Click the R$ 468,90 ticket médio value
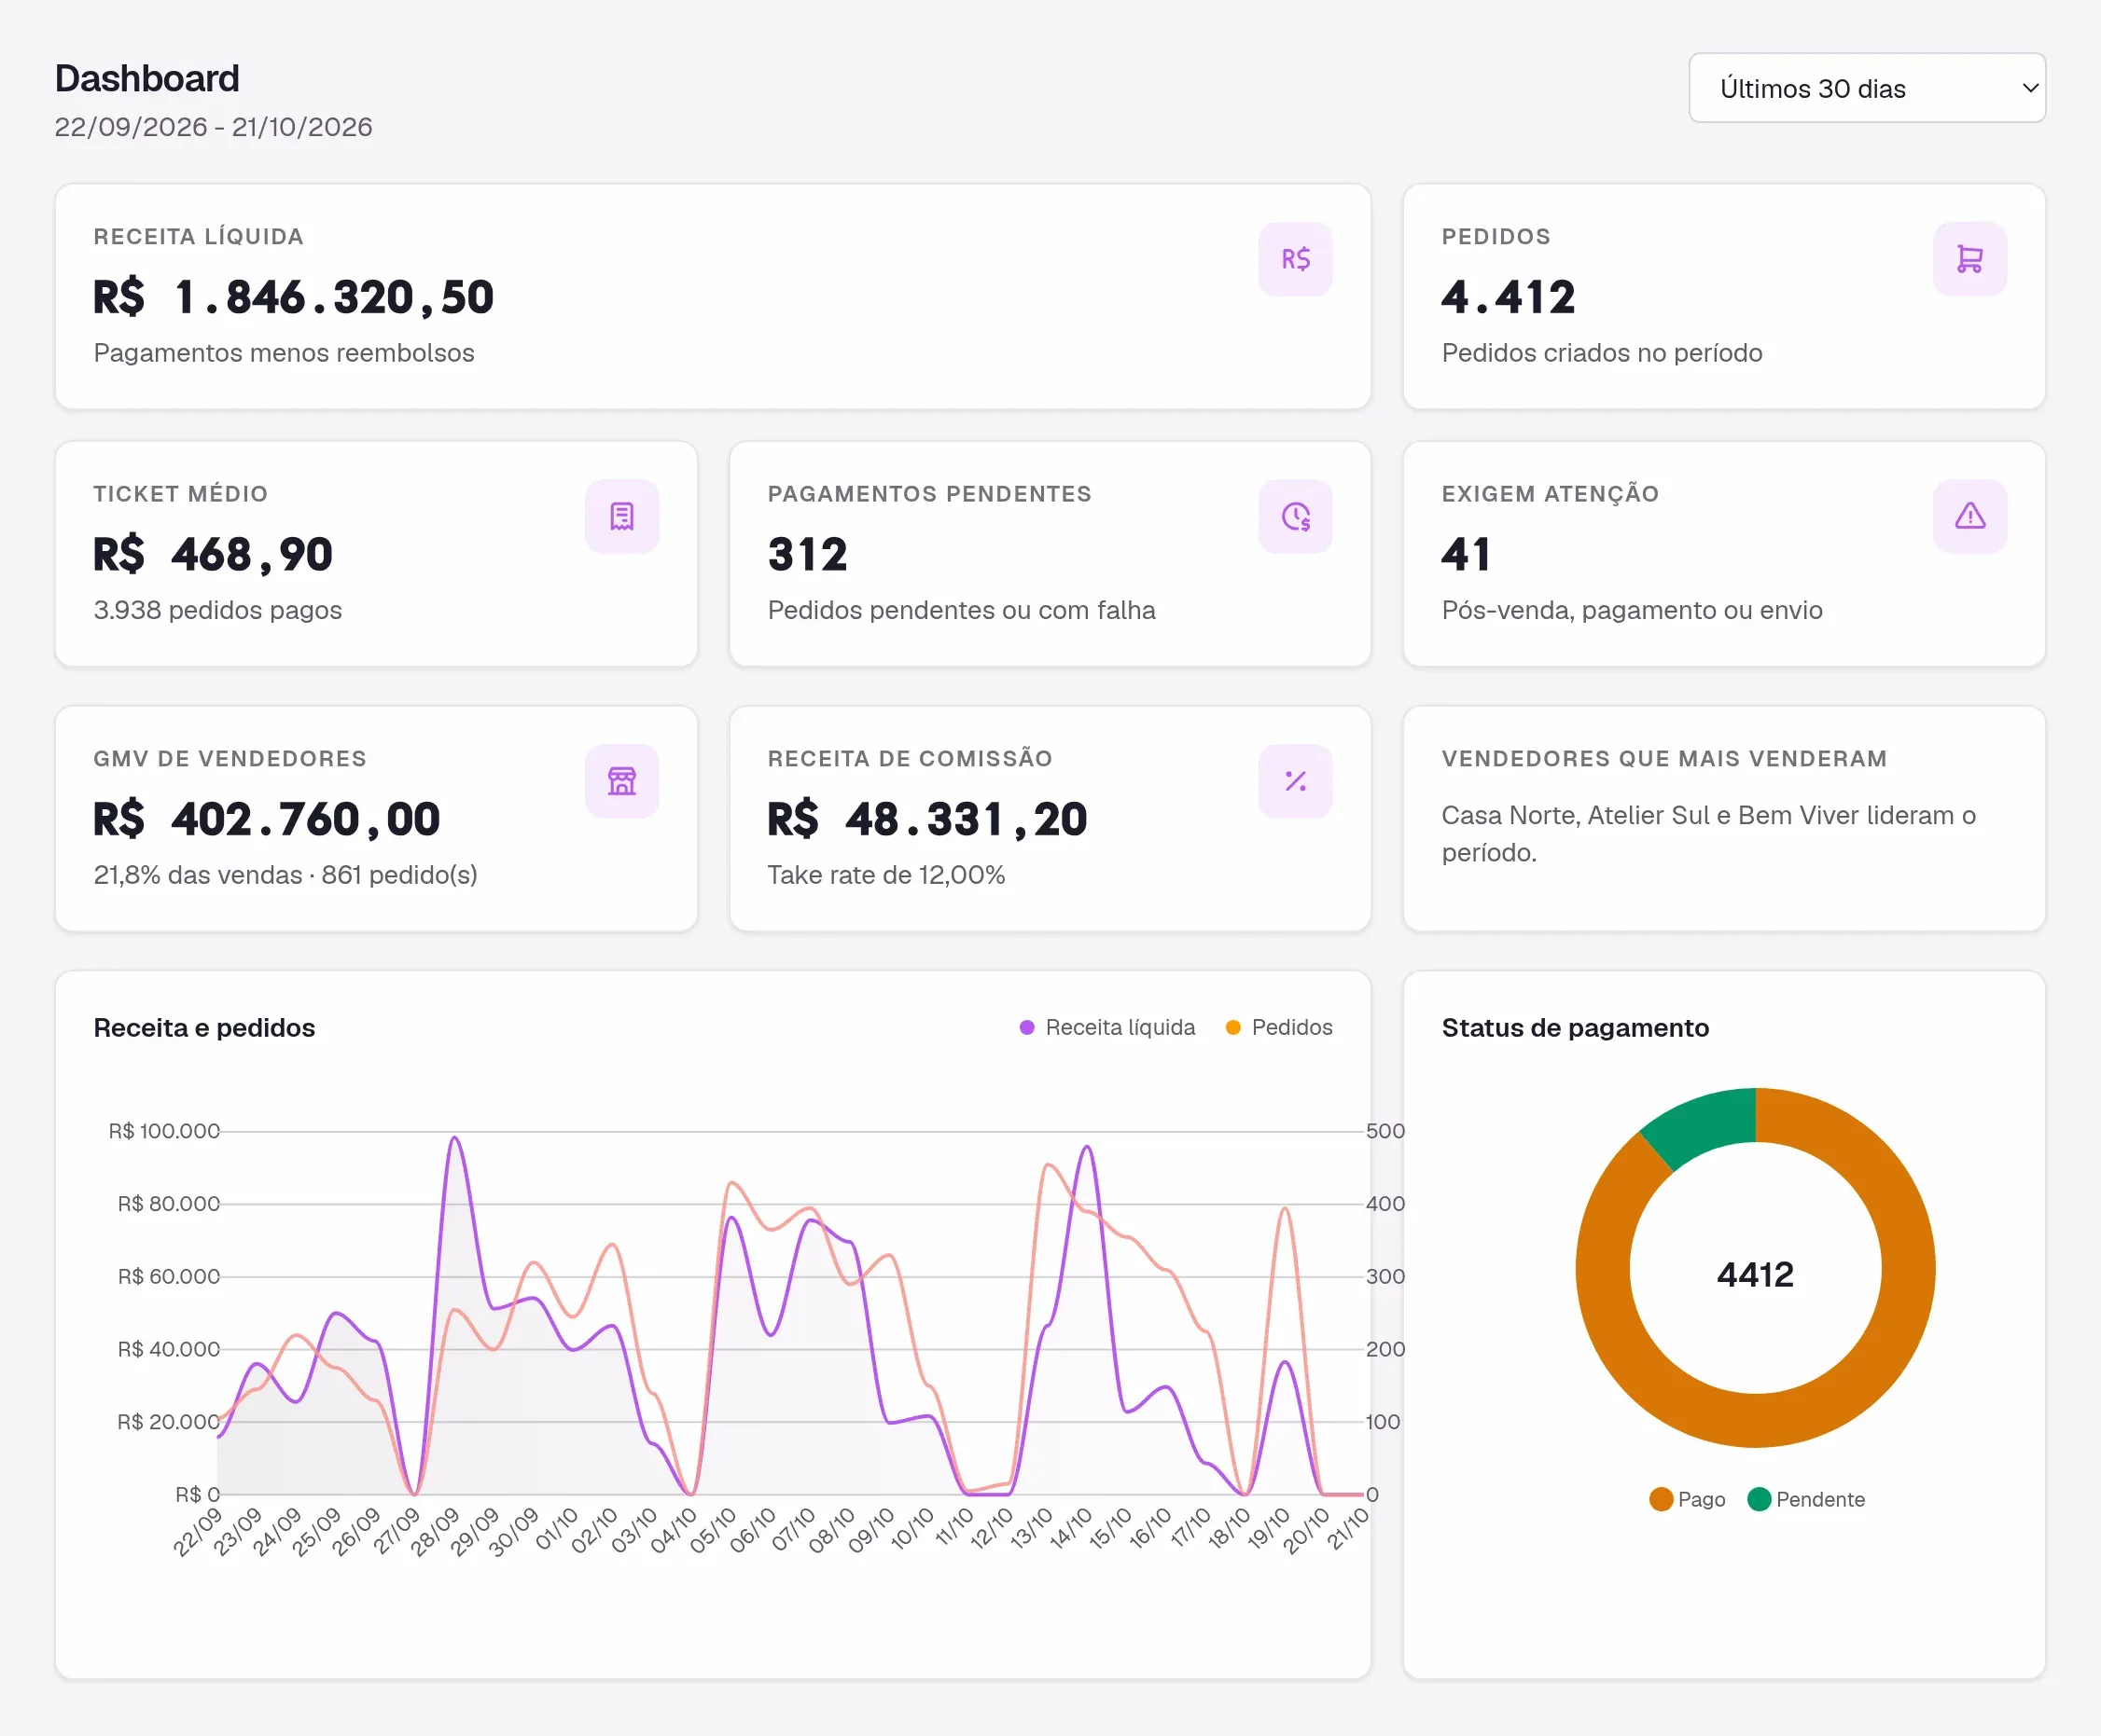The height and width of the screenshot is (1736, 2101). click(213, 554)
